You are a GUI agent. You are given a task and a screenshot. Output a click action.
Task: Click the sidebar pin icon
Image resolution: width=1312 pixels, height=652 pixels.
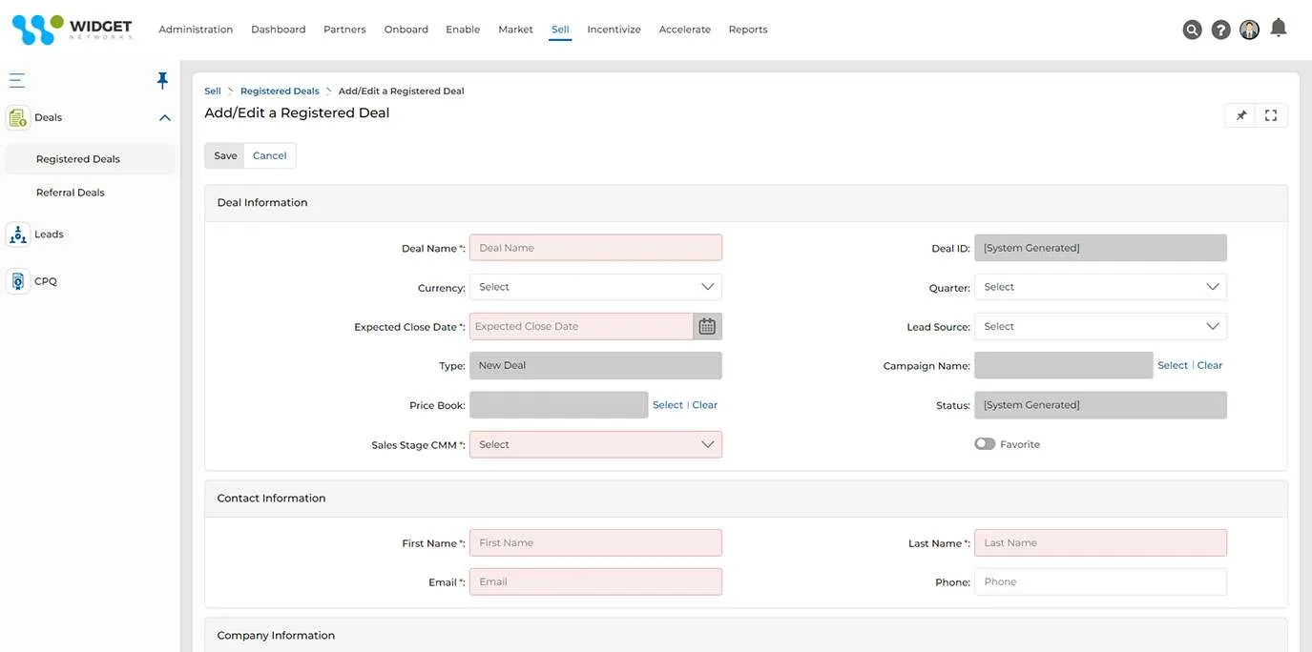tap(162, 80)
